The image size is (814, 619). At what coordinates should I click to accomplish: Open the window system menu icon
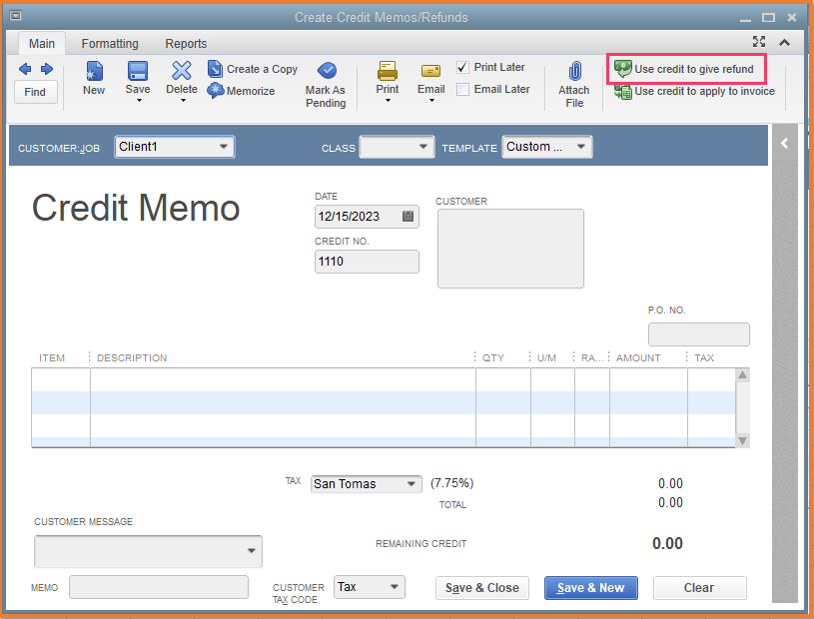16,16
